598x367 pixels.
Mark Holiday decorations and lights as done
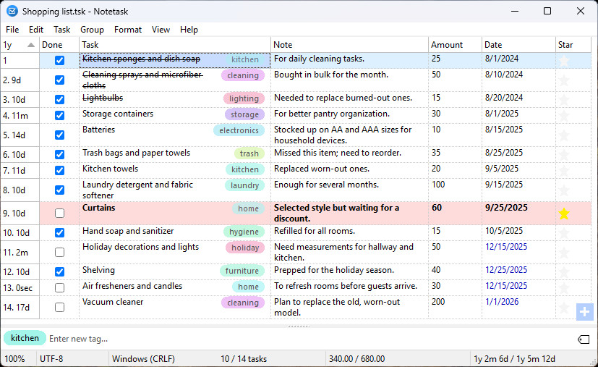[59, 253]
